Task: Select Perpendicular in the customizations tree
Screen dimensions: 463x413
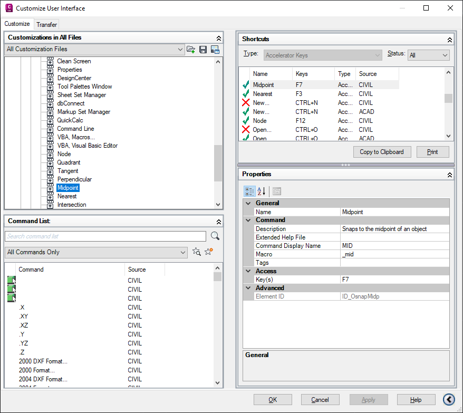Action: click(x=74, y=179)
